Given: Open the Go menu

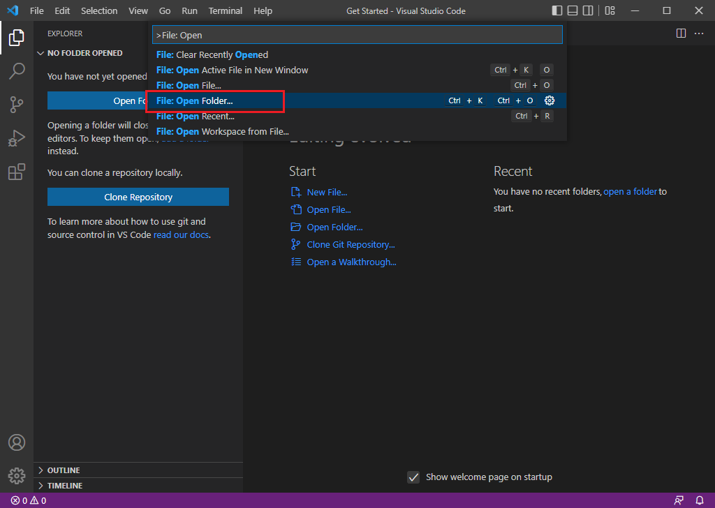Looking at the screenshot, I should click(165, 10).
